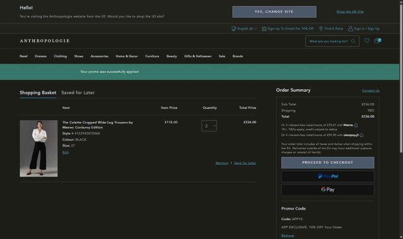Switch to the Saved for Later tab
The height and width of the screenshot is (239, 403).
78,92
